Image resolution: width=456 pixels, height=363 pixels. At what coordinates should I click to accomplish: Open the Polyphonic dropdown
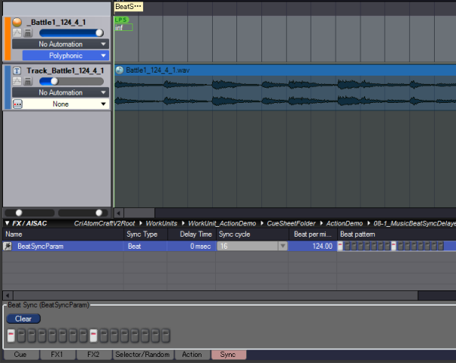(66, 55)
